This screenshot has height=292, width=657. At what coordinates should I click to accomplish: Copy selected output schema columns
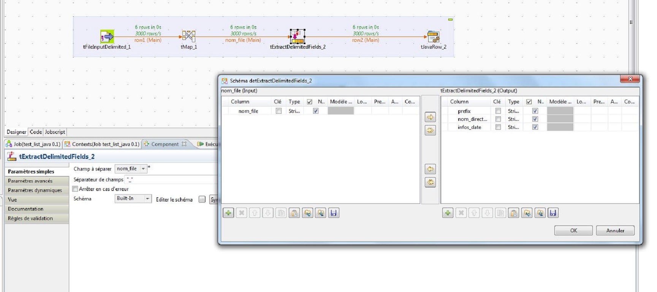coord(501,213)
